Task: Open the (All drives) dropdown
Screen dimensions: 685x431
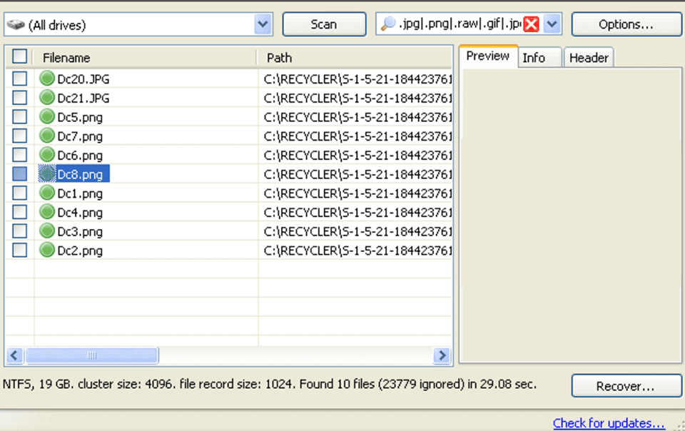Action: [263, 24]
